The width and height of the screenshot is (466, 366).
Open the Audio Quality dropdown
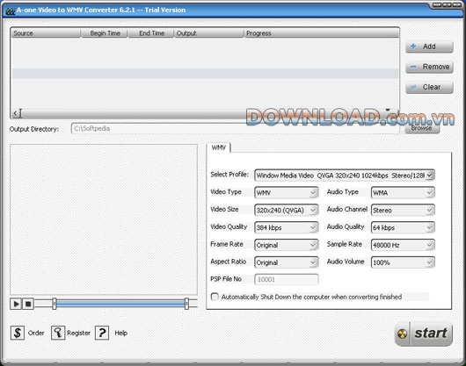[x=403, y=227]
